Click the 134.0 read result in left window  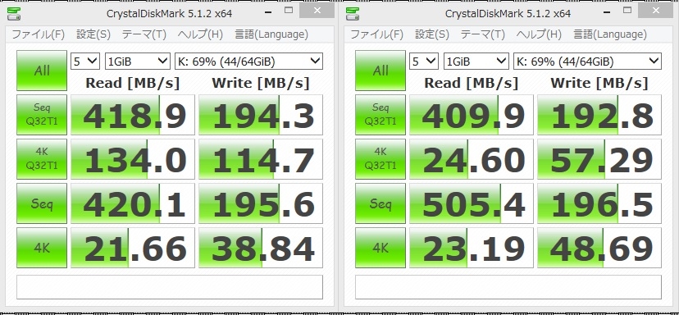133,159
